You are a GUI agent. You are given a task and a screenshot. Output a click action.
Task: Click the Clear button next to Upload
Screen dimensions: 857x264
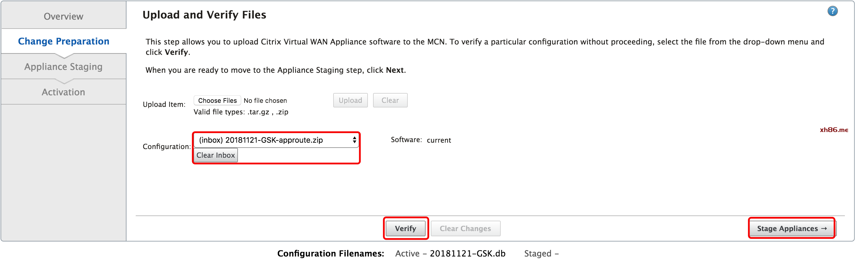pyautogui.click(x=390, y=100)
